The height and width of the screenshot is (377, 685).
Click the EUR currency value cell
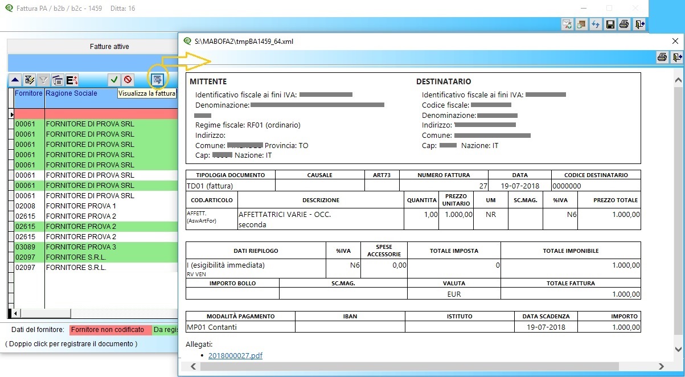click(x=454, y=294)
